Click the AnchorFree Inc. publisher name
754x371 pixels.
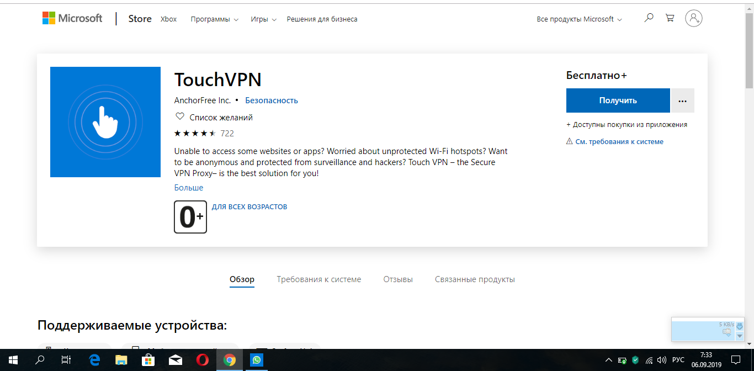203,100
